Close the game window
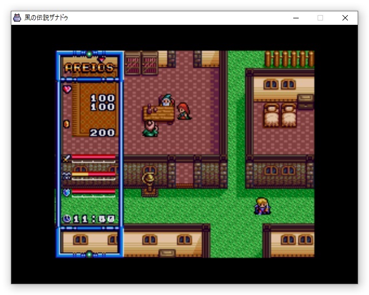 pyautogui.click(x=345, y=18)
